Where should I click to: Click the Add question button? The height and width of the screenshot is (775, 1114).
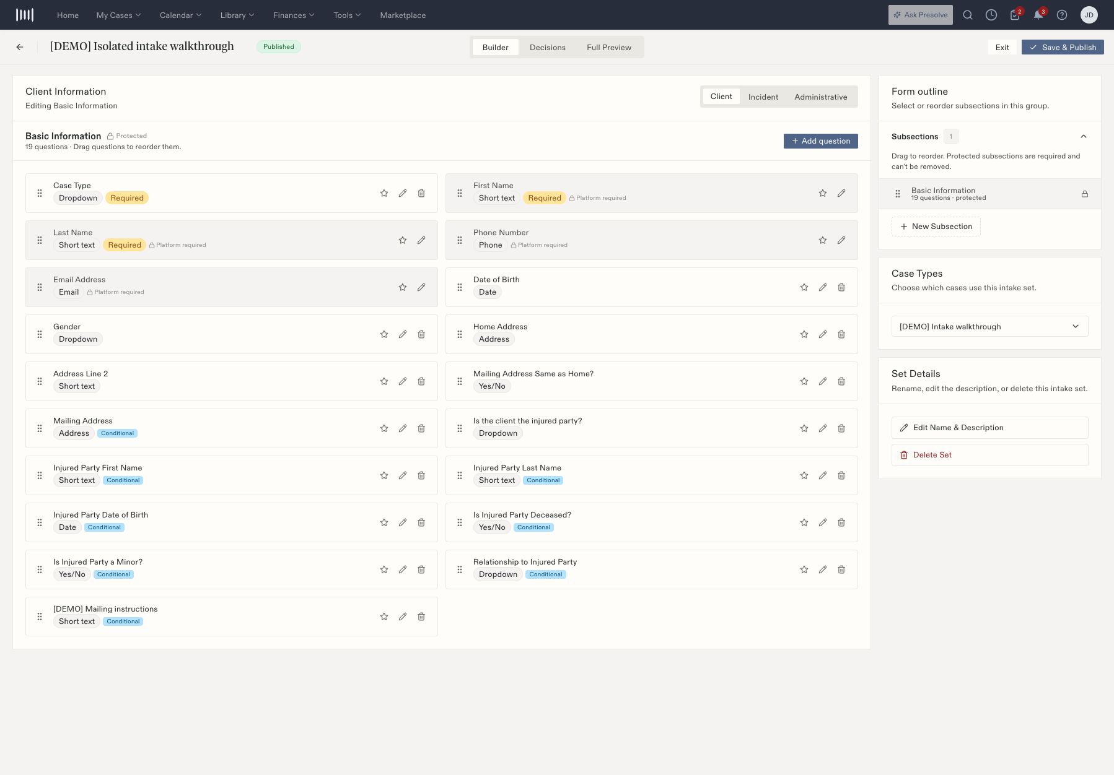point(821,141)
